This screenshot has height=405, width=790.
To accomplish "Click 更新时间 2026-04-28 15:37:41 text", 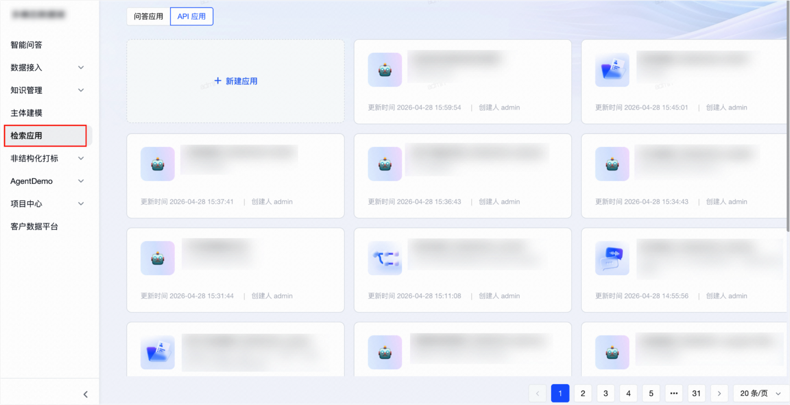I will [187, 202].
